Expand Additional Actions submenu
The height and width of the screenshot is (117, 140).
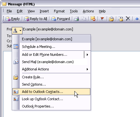coord(51,69)
